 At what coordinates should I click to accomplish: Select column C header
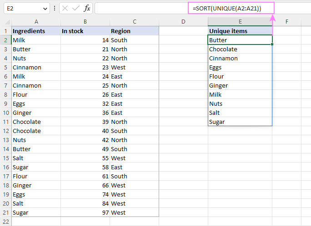pos(135,22)
